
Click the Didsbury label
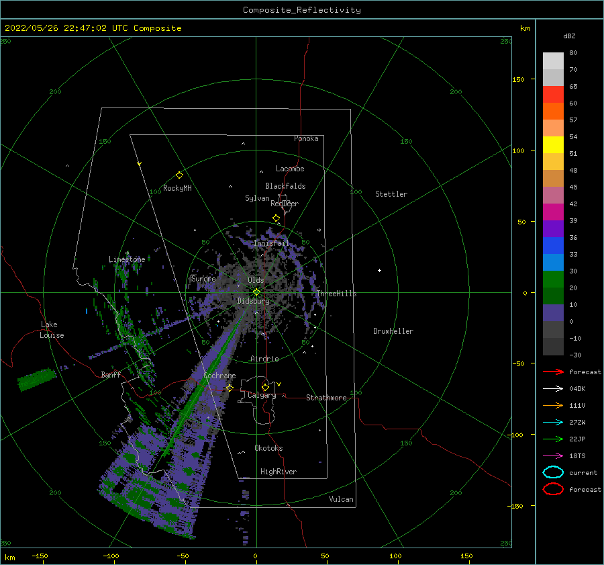(x=254, y=301)
